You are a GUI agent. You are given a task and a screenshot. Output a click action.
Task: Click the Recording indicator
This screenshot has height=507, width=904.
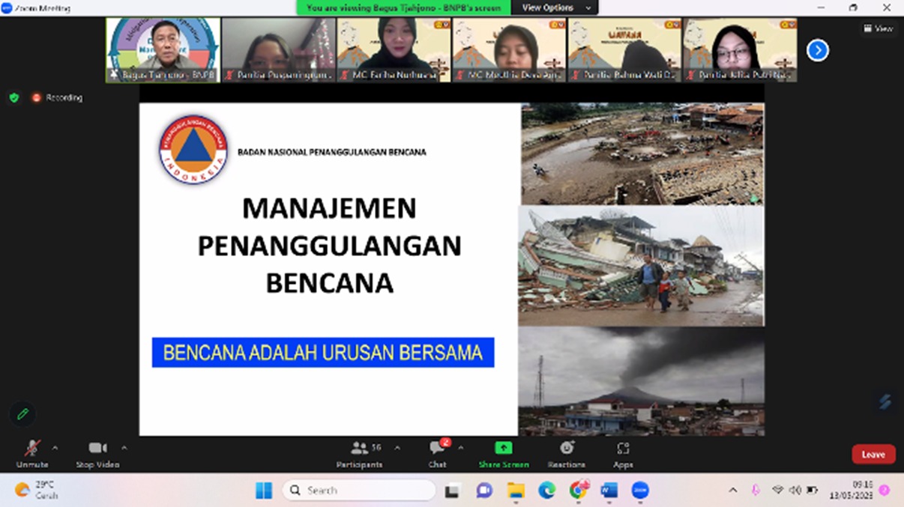57,97
